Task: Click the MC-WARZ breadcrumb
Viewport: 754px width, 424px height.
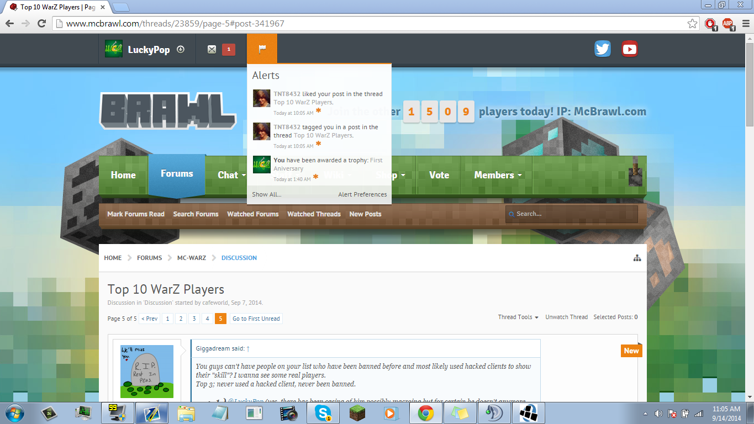Action: click(x=192, y=258)
